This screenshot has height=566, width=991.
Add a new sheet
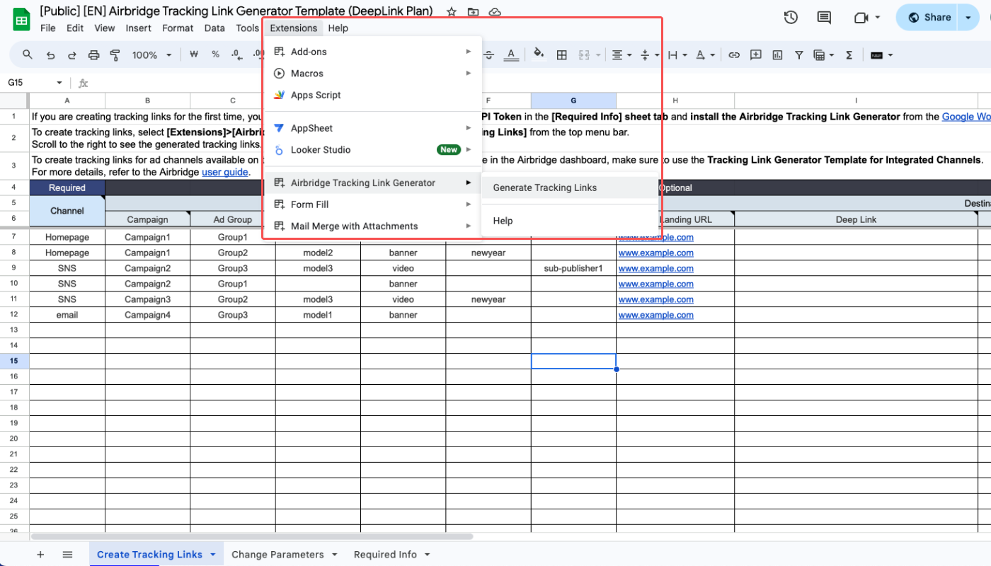click(x=40, y=555)
